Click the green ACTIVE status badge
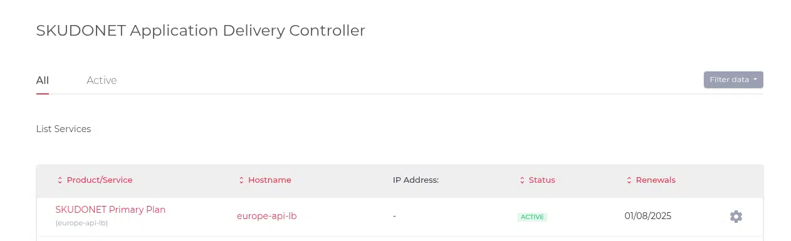 pyautogui.click(x=532, y=217)
